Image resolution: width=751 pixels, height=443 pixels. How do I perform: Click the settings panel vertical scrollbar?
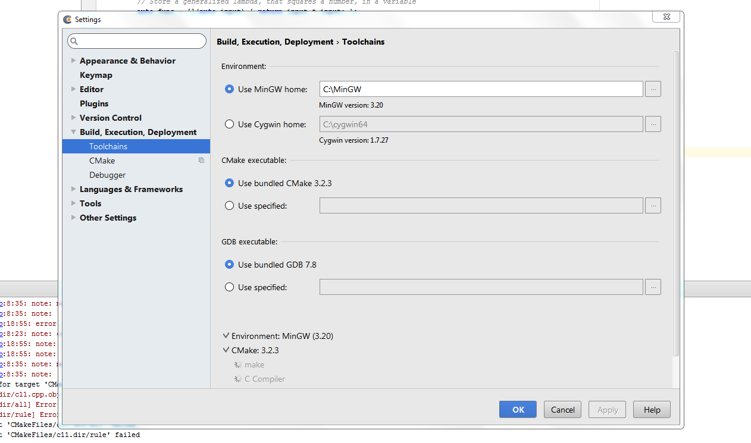[675, 203]
